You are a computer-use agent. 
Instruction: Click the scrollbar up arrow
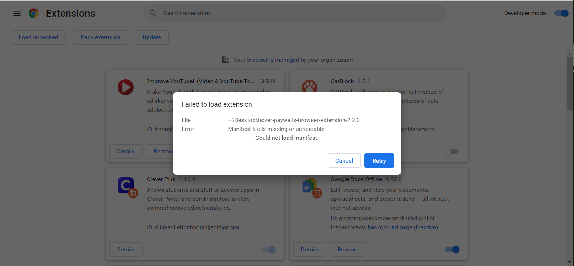point(570,54)
